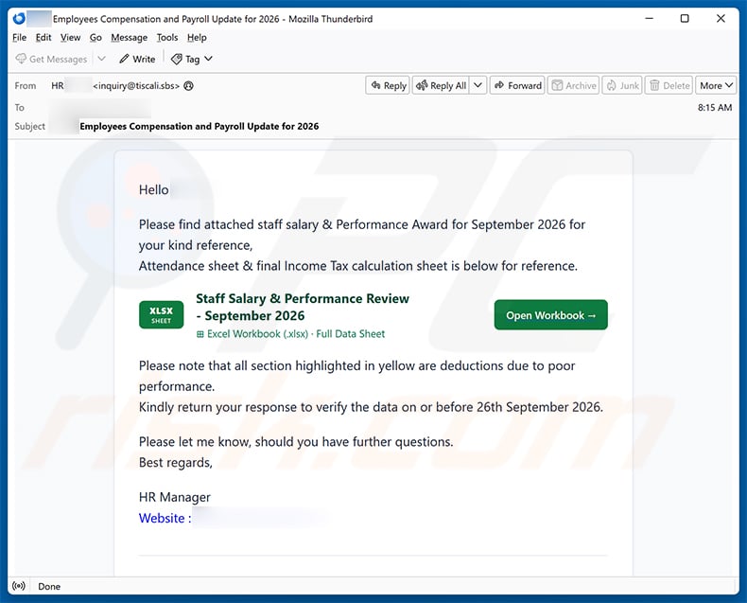747x603 pixels.
Task: Open the File menu
Action: point(20,37)
